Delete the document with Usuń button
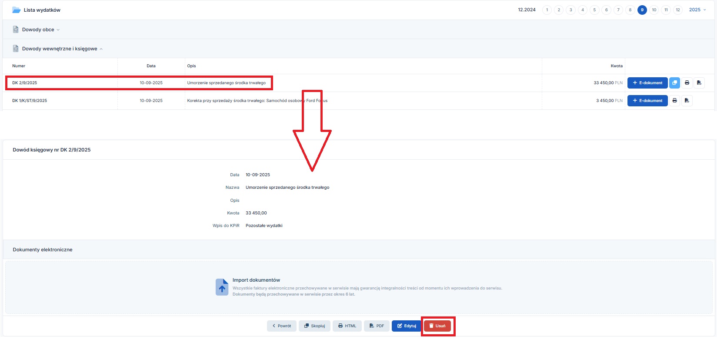 click(x=437, y=326)
